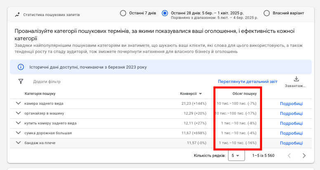This screenshot has height=170, width=320.
Task: Click conversions value 11,67 (+698%)
Action: 194,133
